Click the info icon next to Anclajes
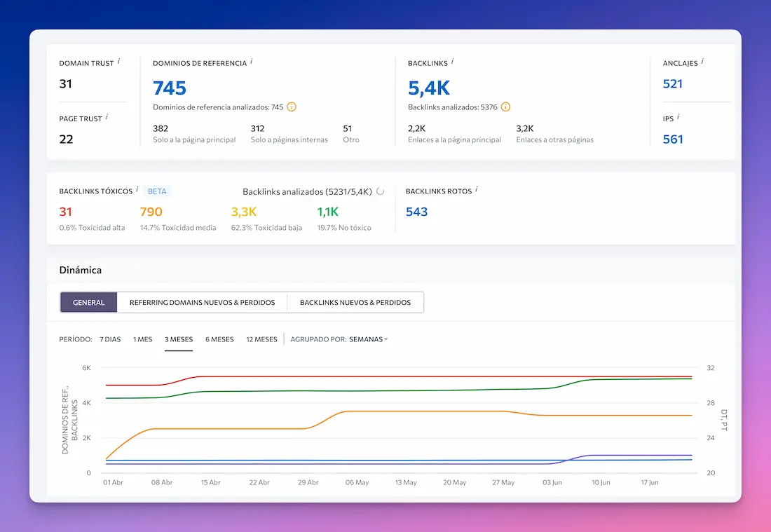 (702, 62)
